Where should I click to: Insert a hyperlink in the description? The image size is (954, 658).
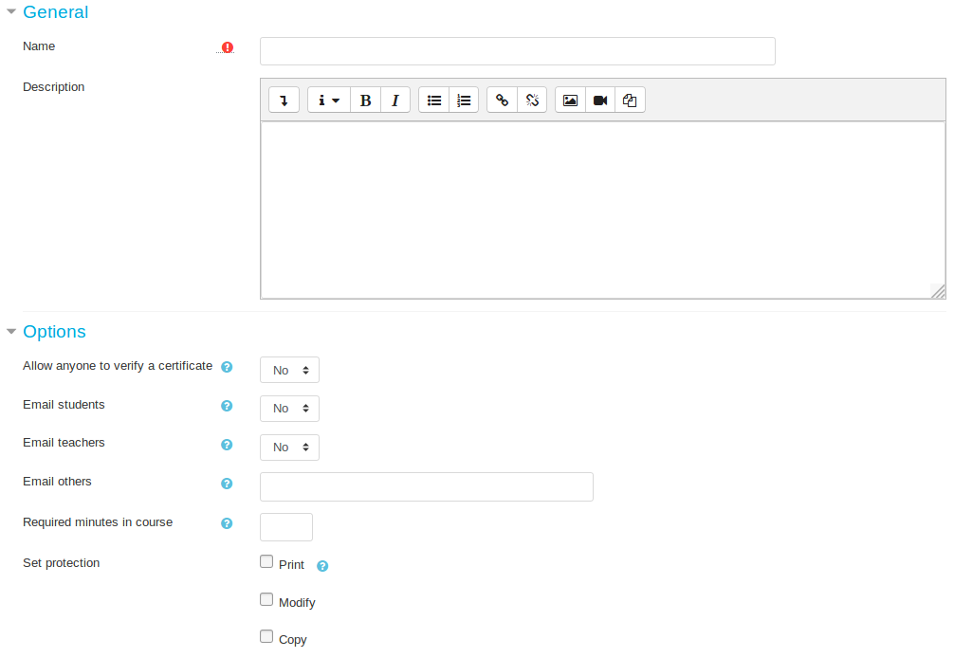tap(502, 100)
